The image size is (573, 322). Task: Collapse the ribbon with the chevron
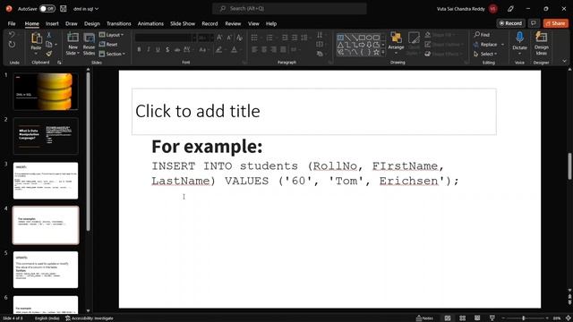(565, 62)
